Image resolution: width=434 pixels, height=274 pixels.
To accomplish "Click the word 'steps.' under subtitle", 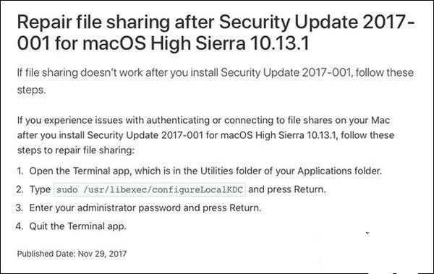I will [x=31, y=90].
